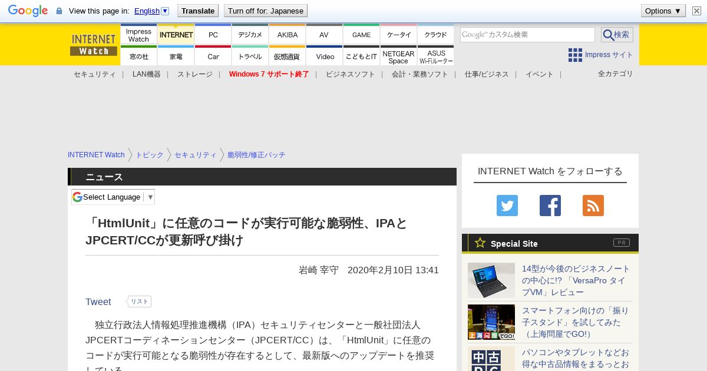This screenshot has height=371, width=707.
Task: Select the INTERNET tab
Action: coord(176,35)
